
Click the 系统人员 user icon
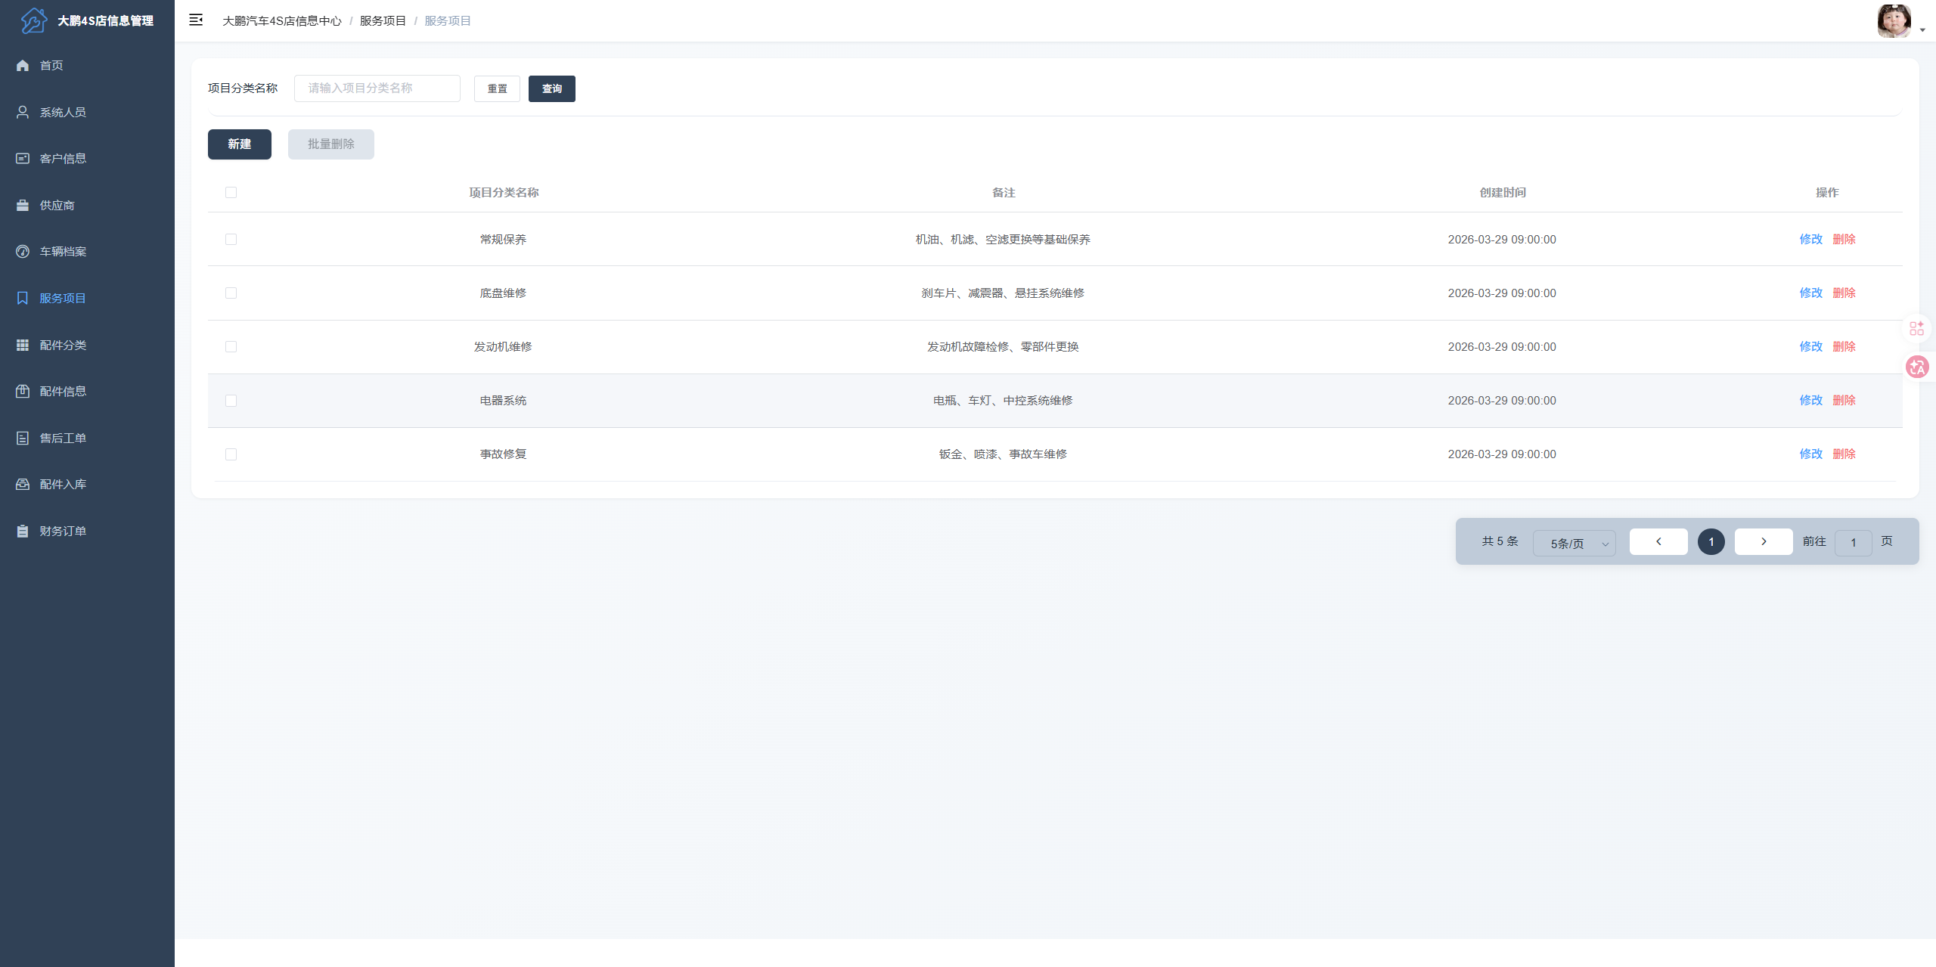[23, 112]
